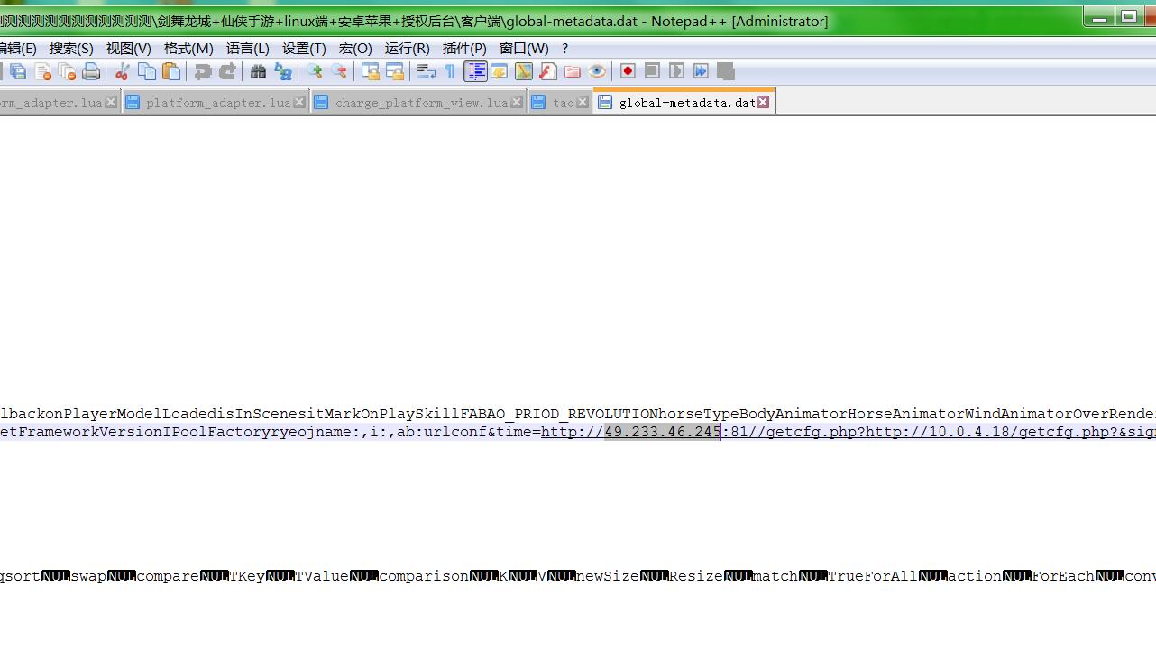This screenshot has height=650, width=1156.
Task: Open the 语言(L) menu
Action: pyautogui.click(x=247, y=49)
